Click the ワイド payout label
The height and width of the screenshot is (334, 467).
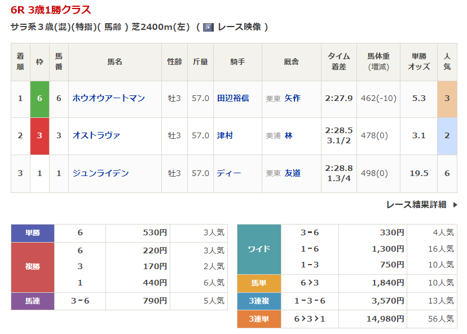259,249
